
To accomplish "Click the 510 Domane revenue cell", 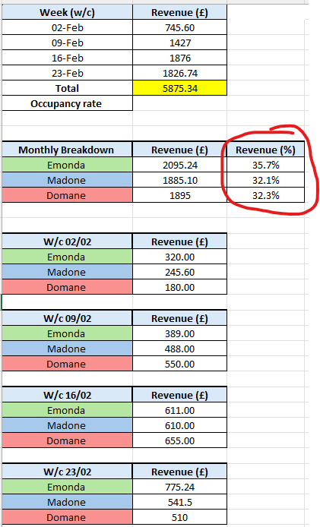I will point(179,517).
